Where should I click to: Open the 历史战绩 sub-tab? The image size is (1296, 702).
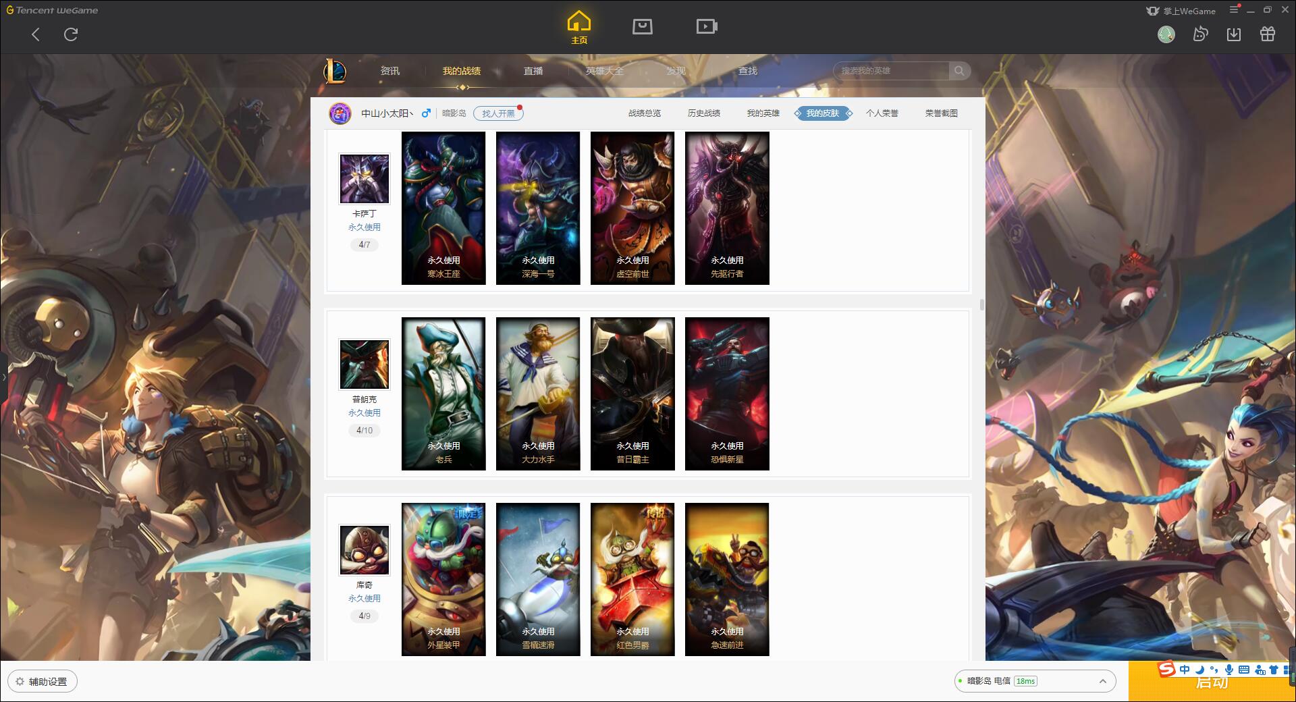pyautogui.click(x=704, y=113)
